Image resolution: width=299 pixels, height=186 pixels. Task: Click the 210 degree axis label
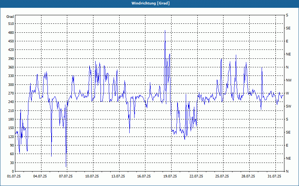[x=11, y=110]
